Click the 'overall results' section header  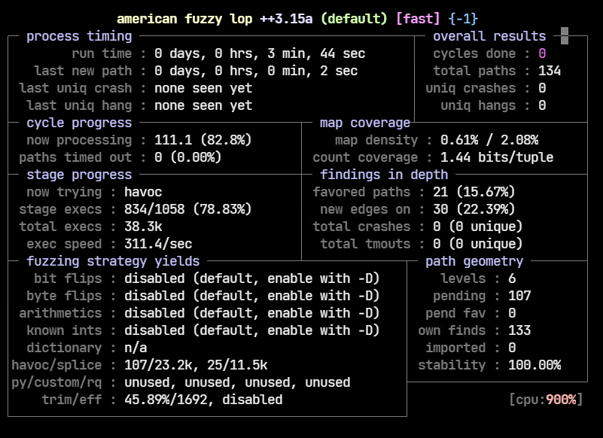489,36
